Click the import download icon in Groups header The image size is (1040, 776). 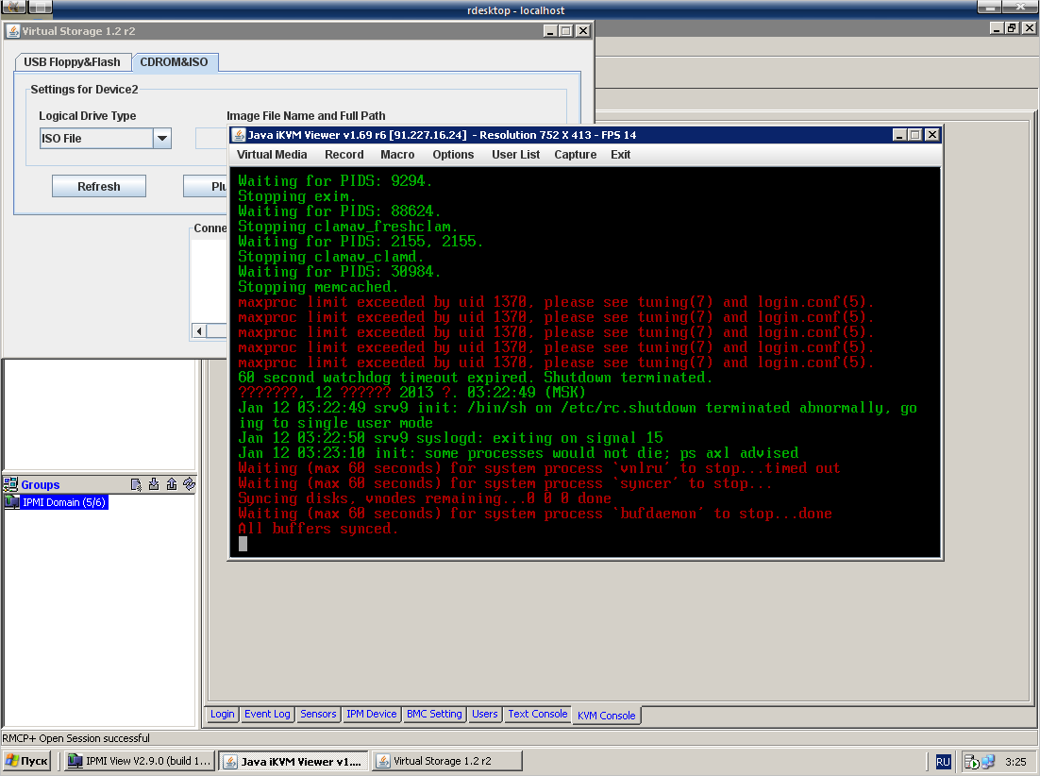pos(154,484)
